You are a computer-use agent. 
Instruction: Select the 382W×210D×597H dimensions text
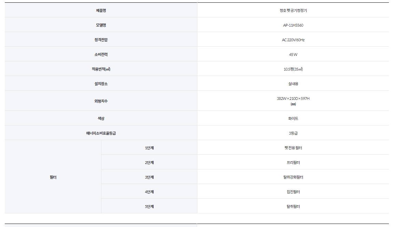(293, 99)
